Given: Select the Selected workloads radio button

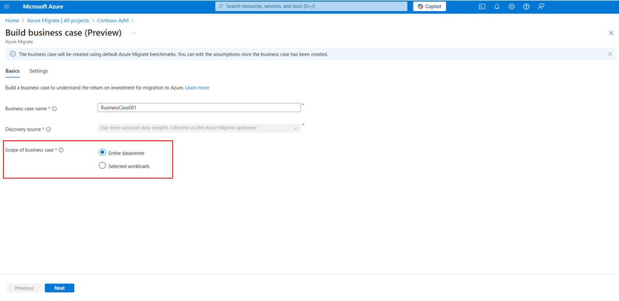Looking at the screenshot, I should pos(102,165).
